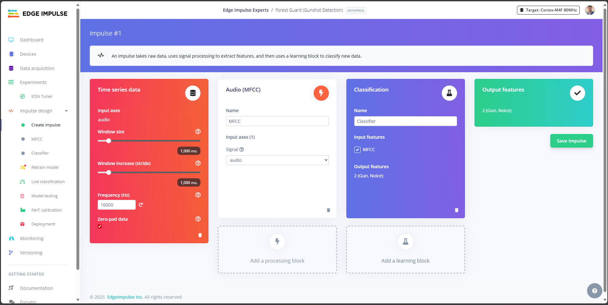This screenshot has width=608, height=305.
Task: Click the Devices chip icon
Action: [11, 54]
